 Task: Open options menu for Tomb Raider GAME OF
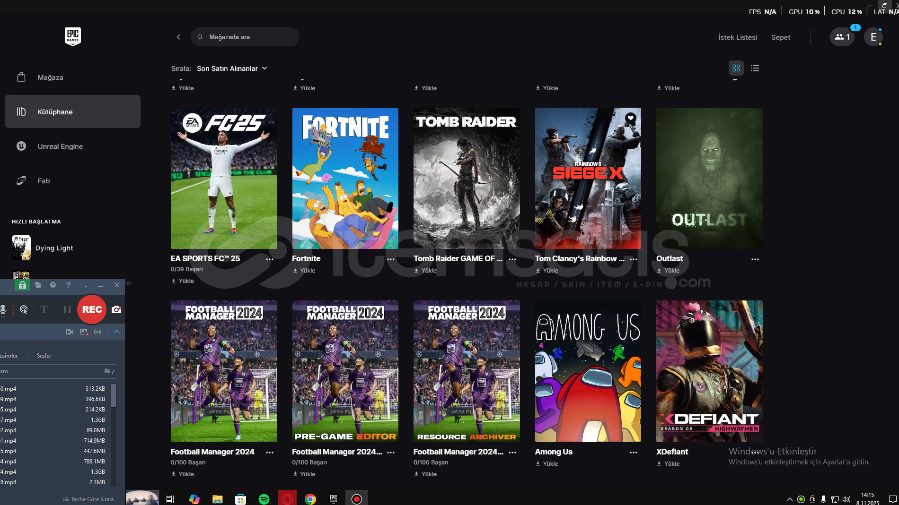512,259
